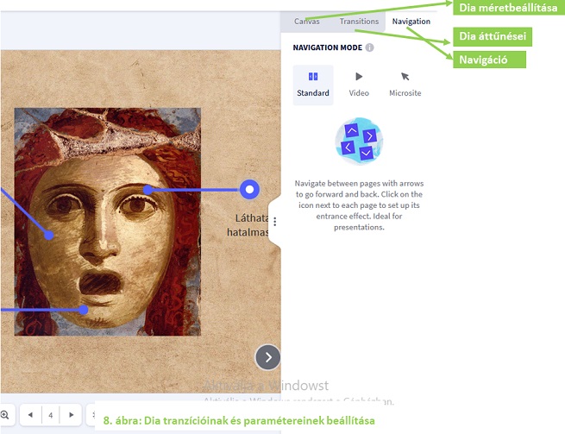Select the Navigation tab
Screen dimensions: 565x434
[x=411, y=22]
